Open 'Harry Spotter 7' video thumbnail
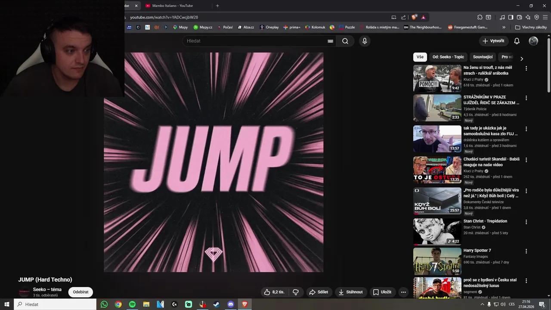 click(437, 261)
